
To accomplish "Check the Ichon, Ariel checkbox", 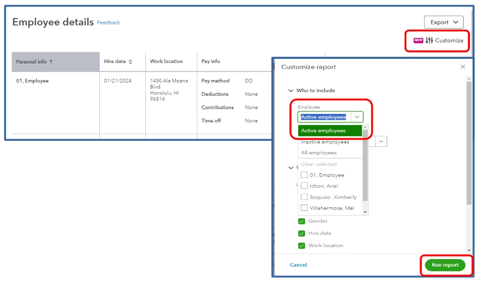I will tap(304, 185).
